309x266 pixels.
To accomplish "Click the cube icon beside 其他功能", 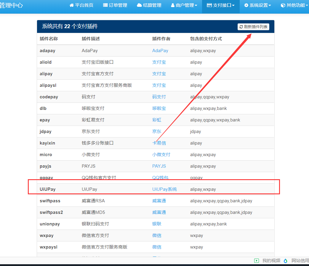I will pyautogui.click(x=283, y=5).
